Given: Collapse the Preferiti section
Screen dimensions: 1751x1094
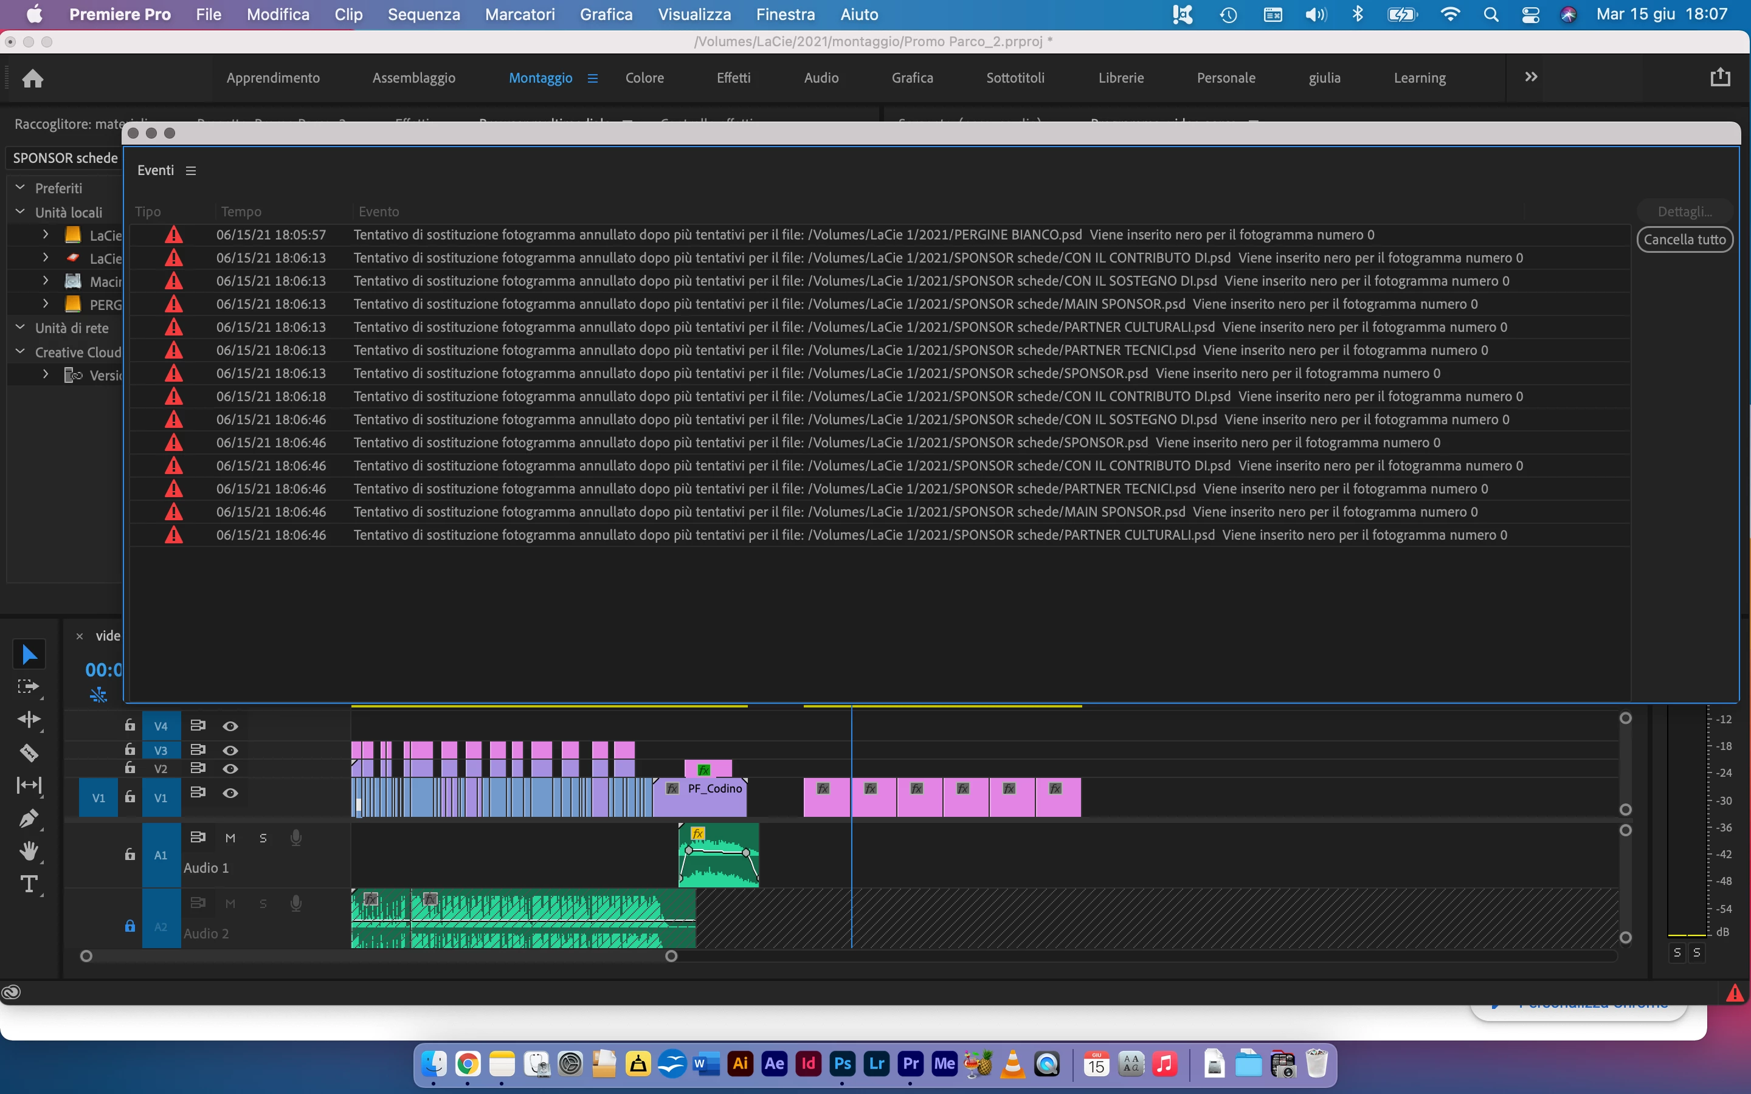Looking at the screenshot, I should [20, 187].
